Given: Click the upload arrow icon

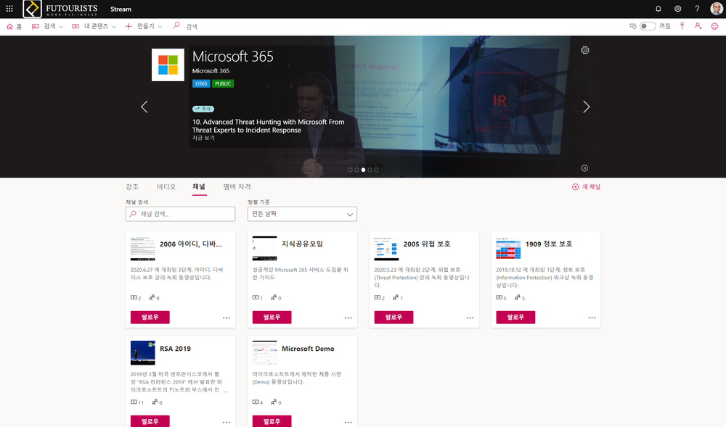Looking at the screenshot, I should point(682,26).
